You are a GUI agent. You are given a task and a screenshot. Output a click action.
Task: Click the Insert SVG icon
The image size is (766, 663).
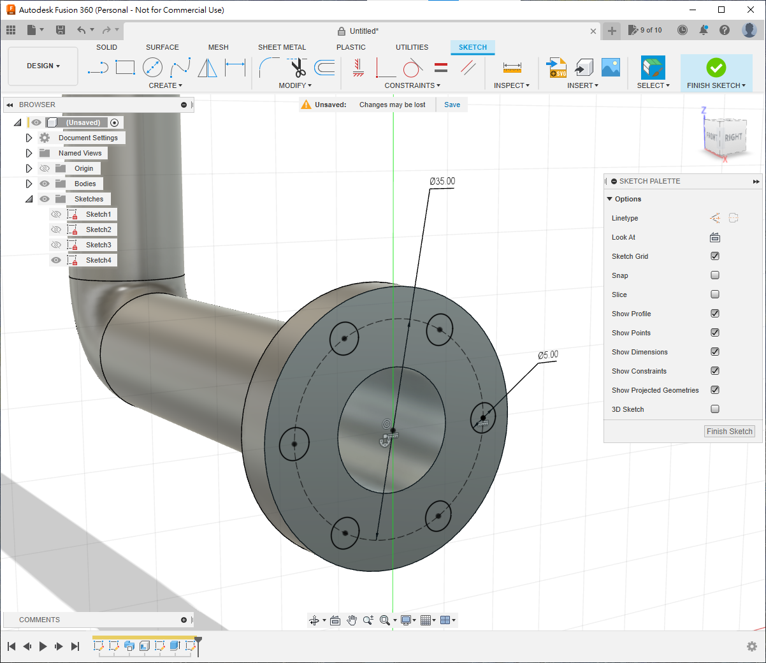click(x=557, y=68)
